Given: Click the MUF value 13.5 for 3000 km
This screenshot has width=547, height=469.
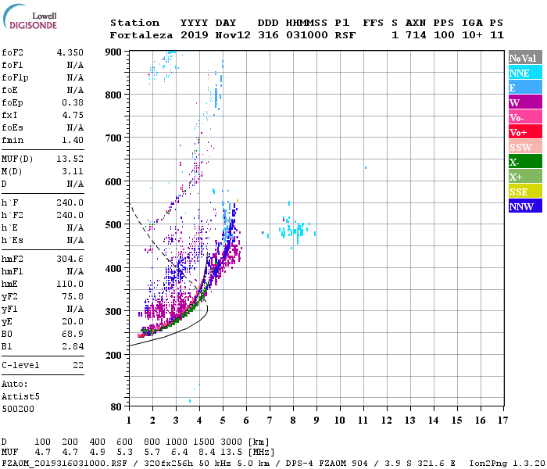Looking at the screenshot, I should [231, 453].
